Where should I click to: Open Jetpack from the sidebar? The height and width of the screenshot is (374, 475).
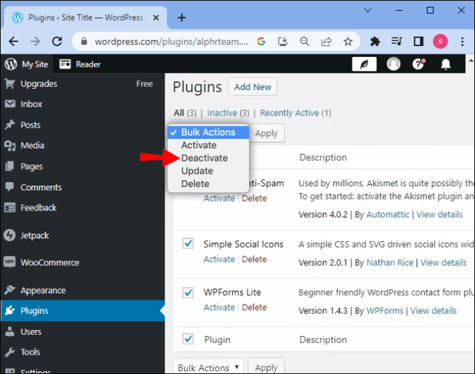tap(34, 235)
